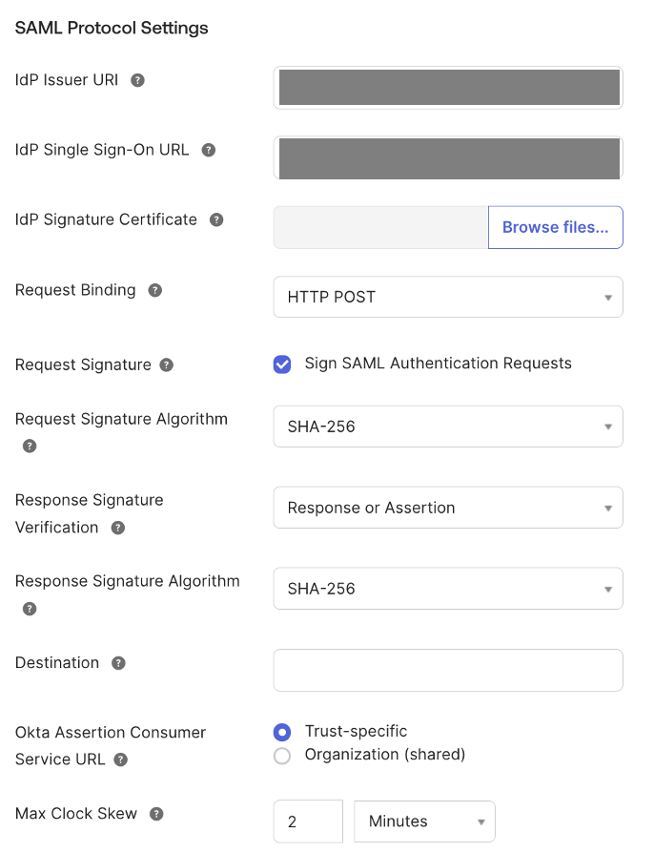Open Minutes unit dropdown for clock skew
This screenshot has height=853, width=654.
pos(424,822)
